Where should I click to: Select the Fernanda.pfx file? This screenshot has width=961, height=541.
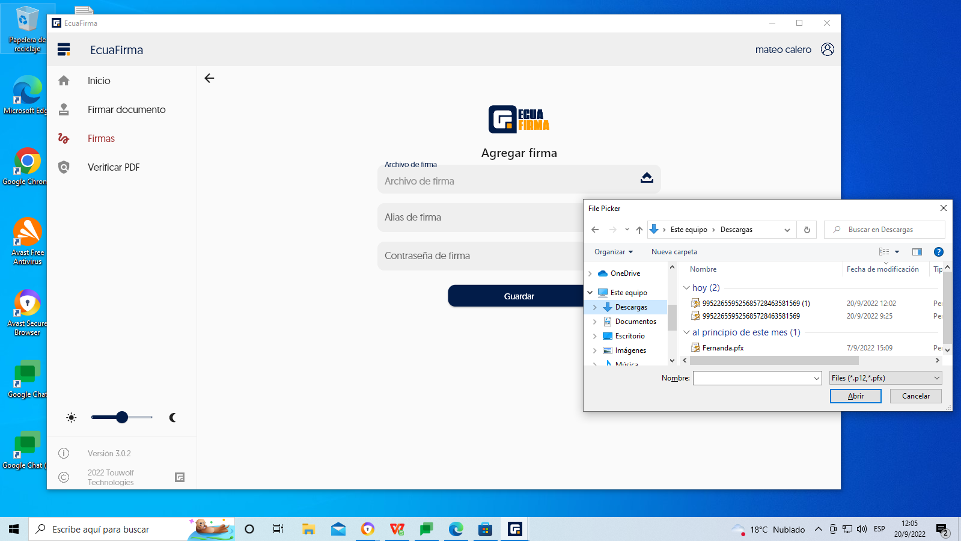click(723, 348)
